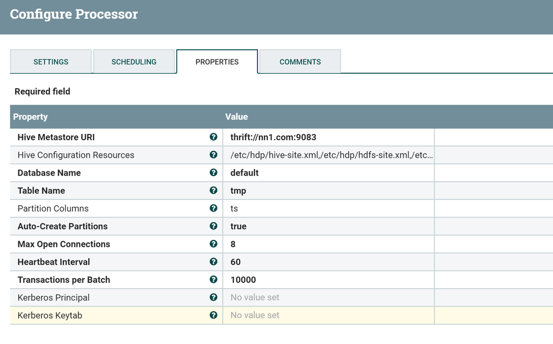Image resolution: width=553 pixels, height=344 pixels.
Task: Click help icon for Max Open Connections
Action: click(214, 244)
